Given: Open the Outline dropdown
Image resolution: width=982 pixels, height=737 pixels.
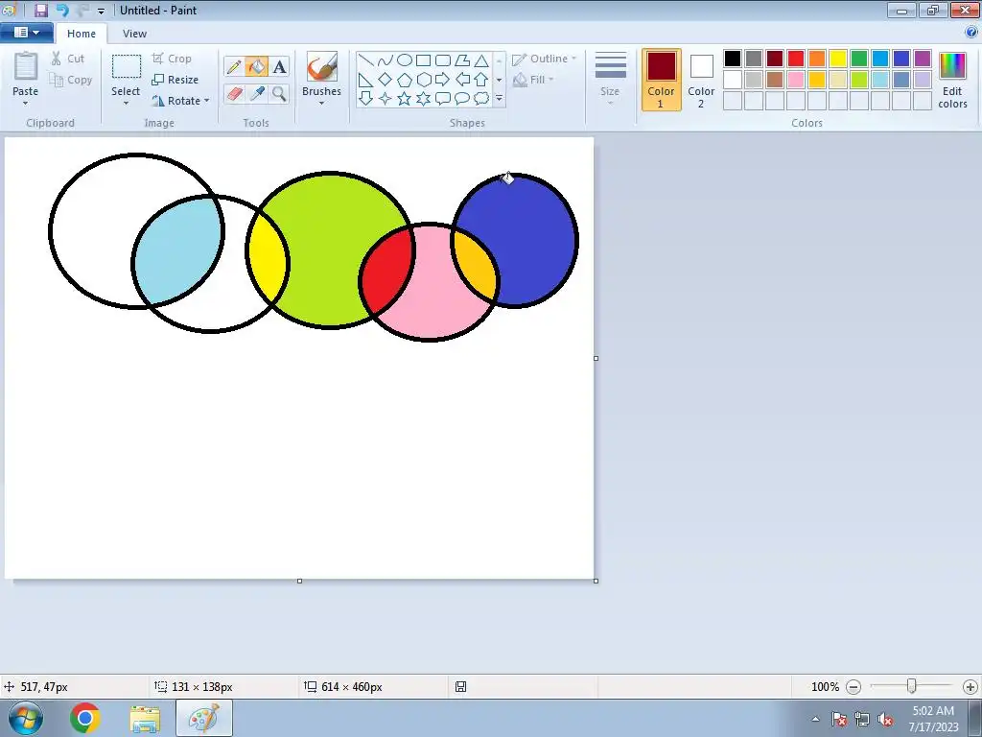Looking at the screenshot, I should click(x=545, y=59).
